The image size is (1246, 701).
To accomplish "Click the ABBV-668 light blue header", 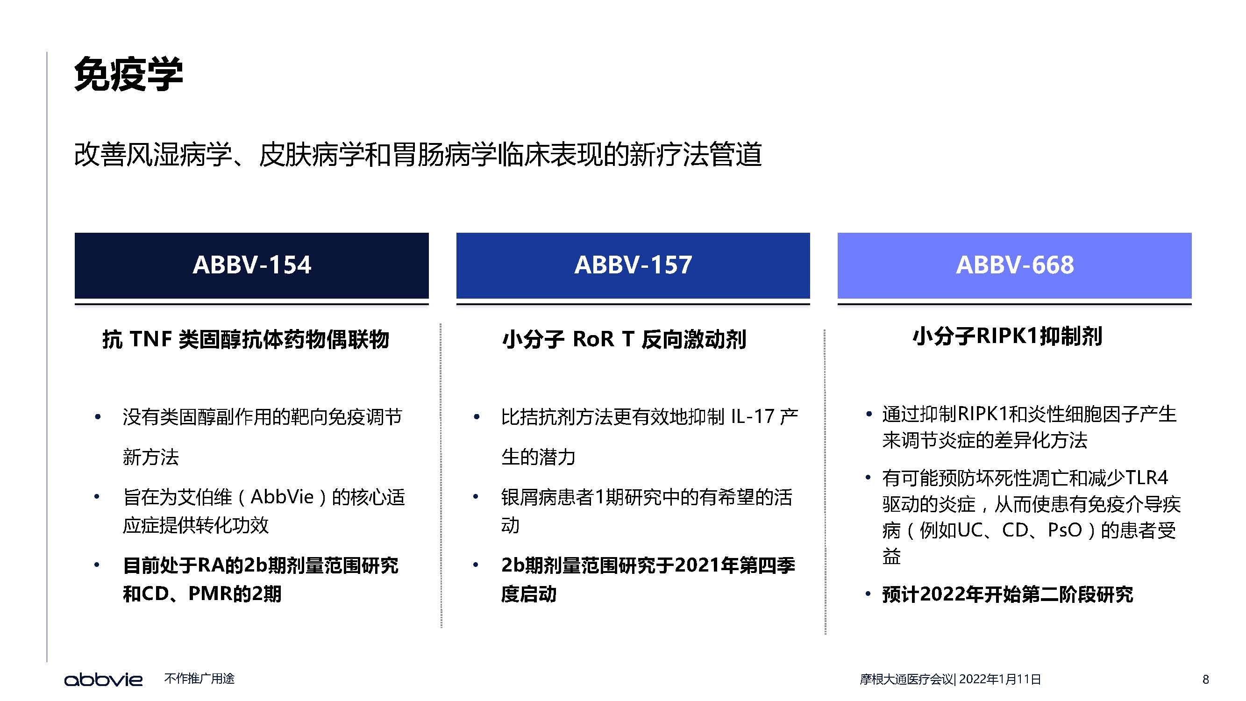I will [x=1014, y=265].
